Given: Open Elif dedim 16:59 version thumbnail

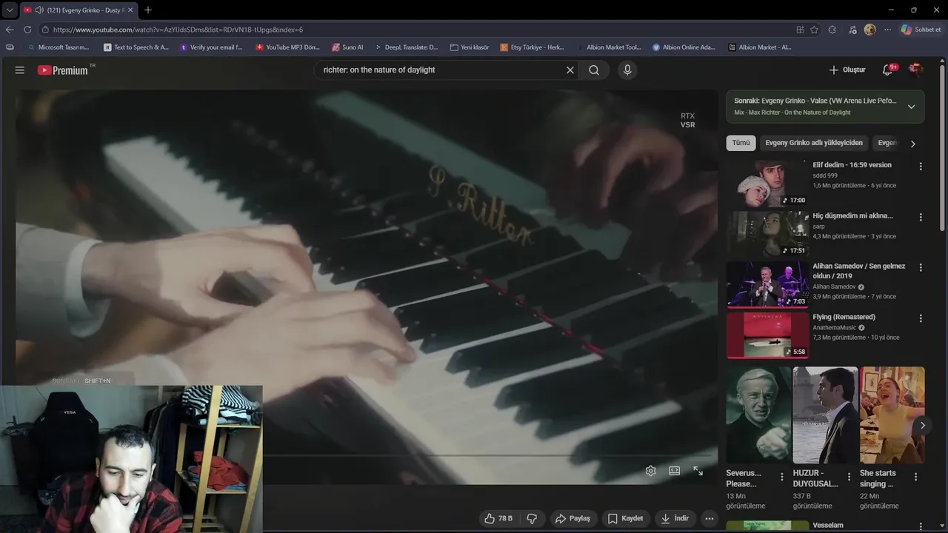Looking at the screenshot, I should coord(767,183).
